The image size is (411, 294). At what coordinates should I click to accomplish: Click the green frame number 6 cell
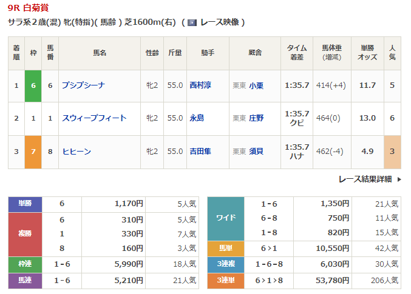[33, 85]
